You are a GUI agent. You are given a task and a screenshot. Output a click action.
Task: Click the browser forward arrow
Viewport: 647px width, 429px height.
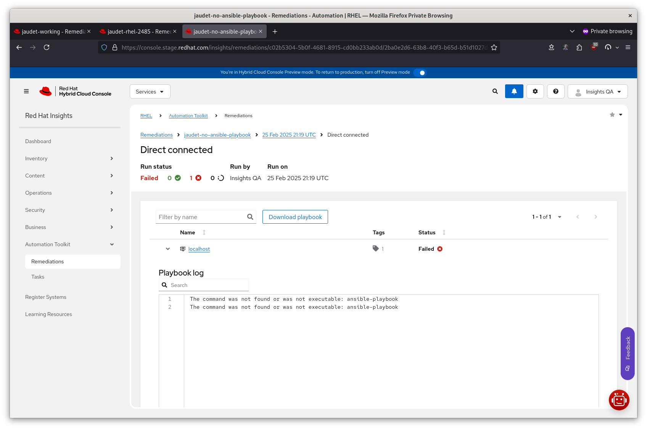pos(33,47)
